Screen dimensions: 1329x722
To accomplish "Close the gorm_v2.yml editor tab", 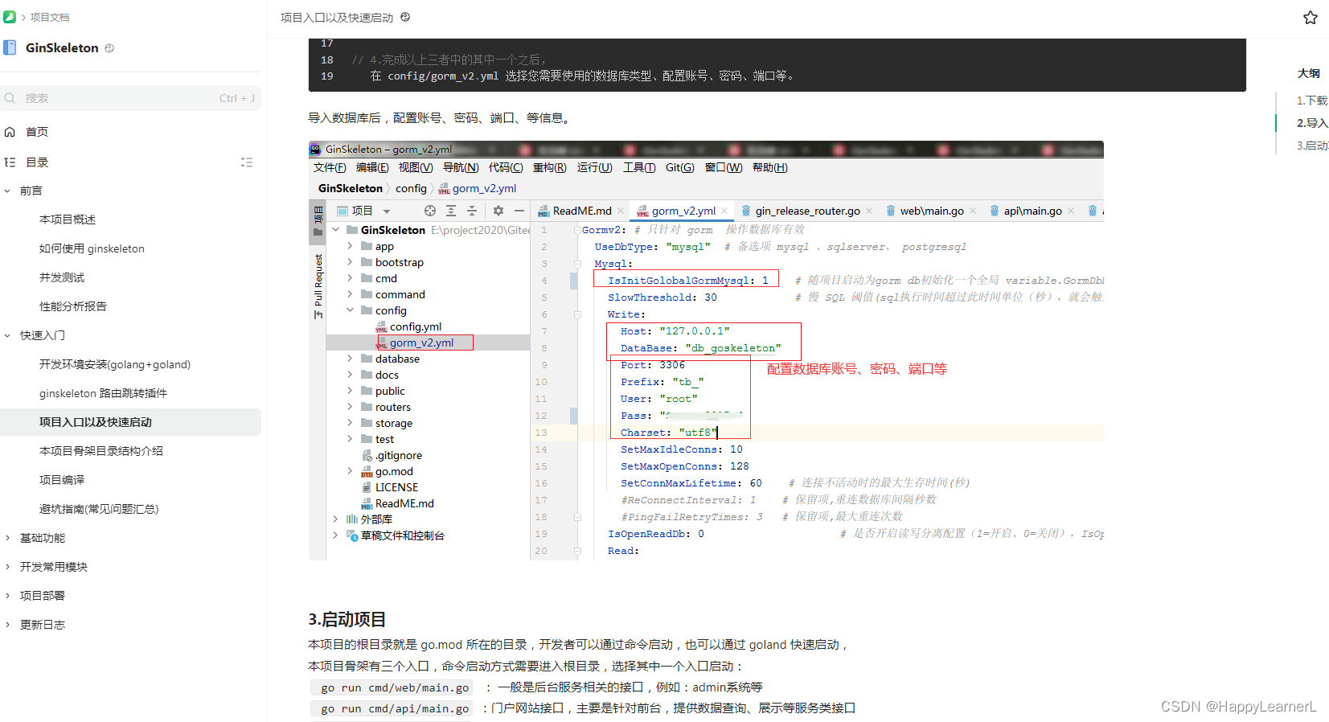I will coord(724,211).
